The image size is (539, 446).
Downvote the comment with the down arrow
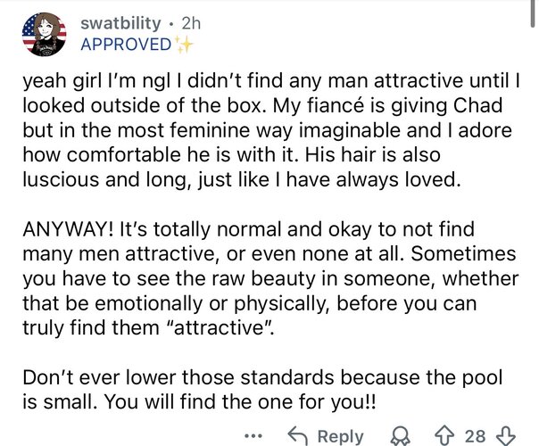[506, 435]
